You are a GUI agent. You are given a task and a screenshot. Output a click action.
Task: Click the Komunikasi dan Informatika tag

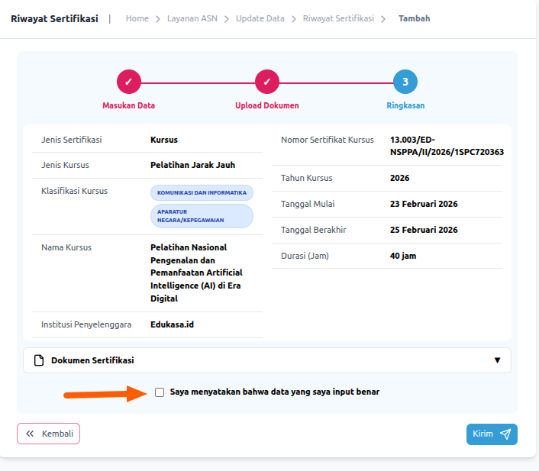[x=202, y=192]
